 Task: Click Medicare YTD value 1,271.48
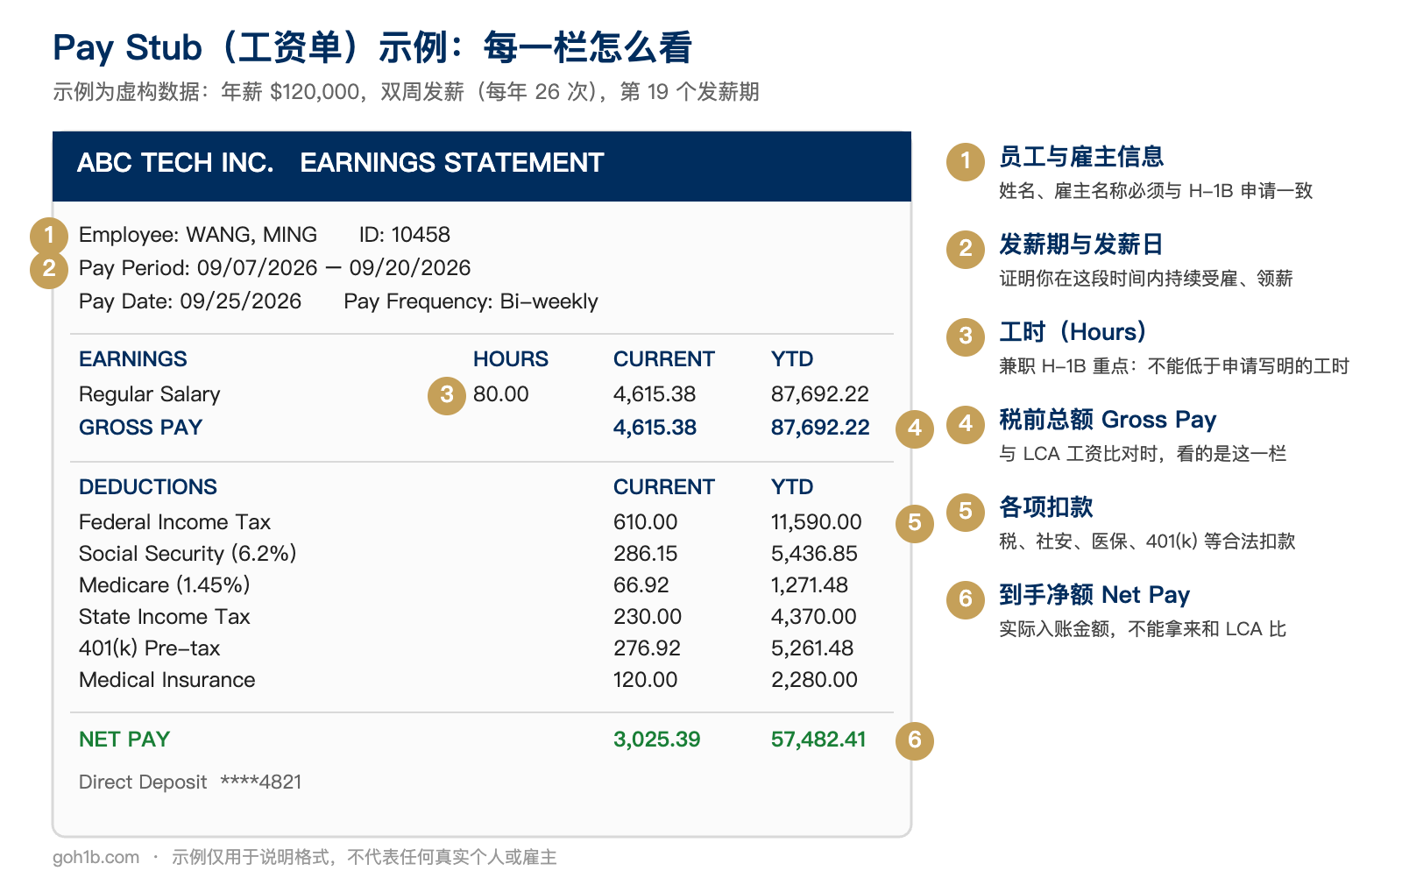tap(810, 585)
